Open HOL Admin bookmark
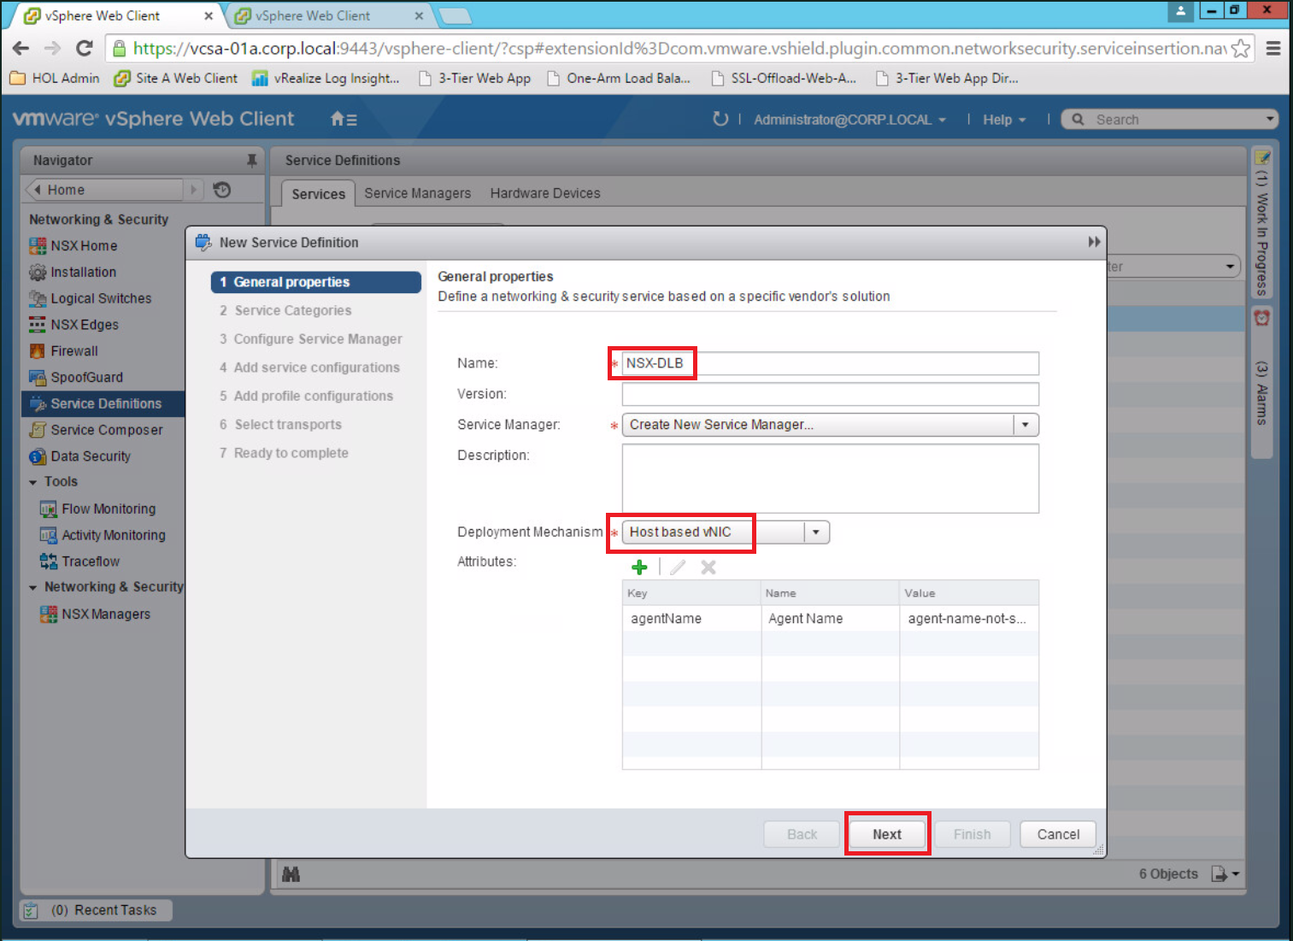1293x941 pixels. pos(56,78)
